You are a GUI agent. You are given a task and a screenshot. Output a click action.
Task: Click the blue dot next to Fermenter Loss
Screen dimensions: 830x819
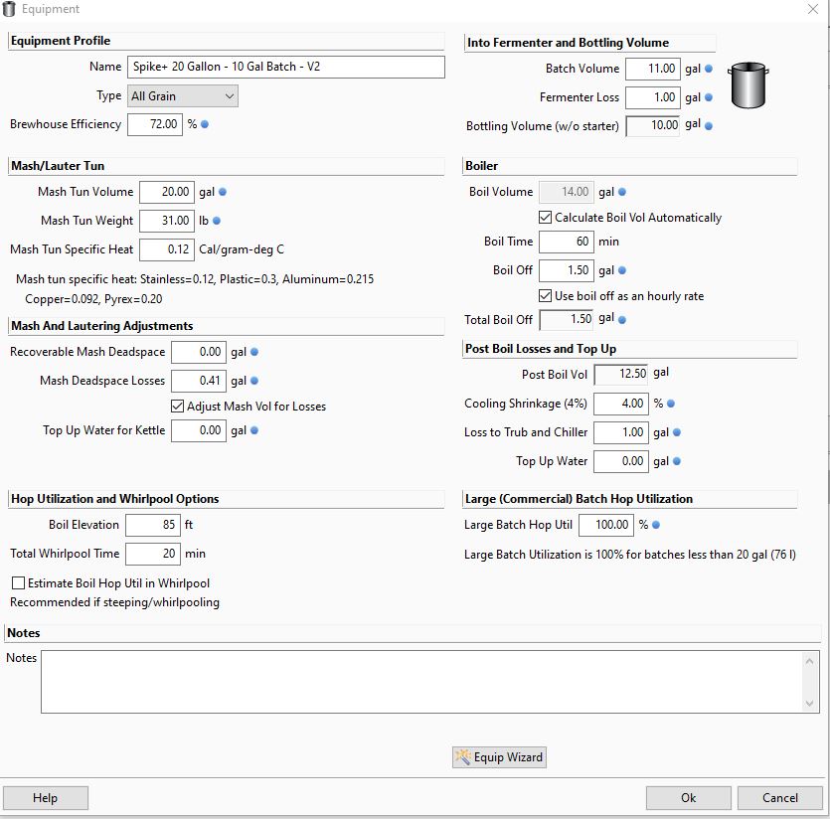[709, 97]
